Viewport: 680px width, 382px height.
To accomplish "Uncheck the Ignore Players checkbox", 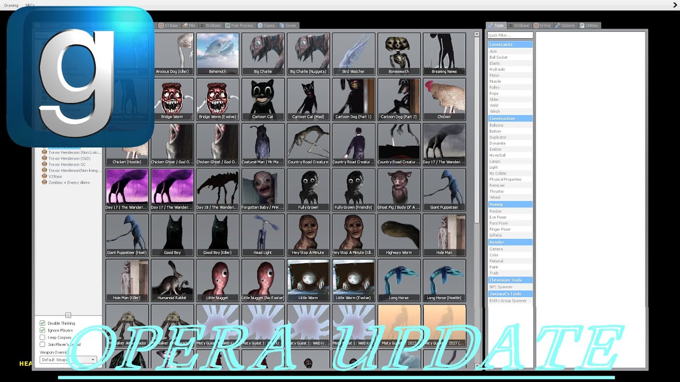I will click(x=42, y=330).
